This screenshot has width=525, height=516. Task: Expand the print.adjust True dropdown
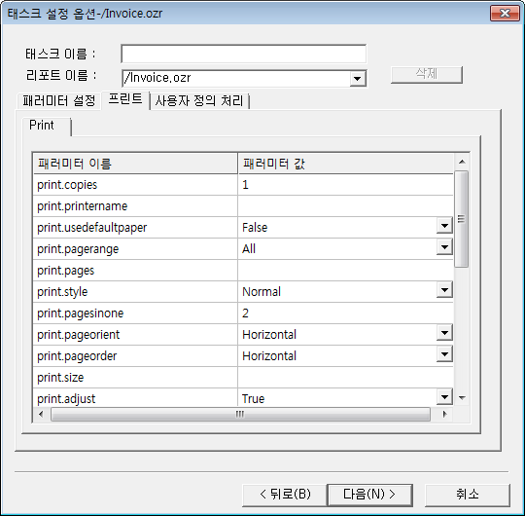coord(444,397)
